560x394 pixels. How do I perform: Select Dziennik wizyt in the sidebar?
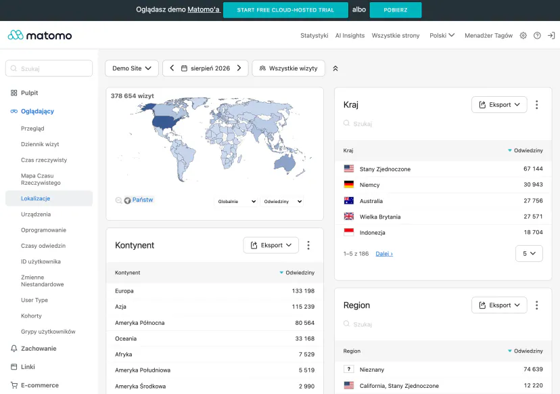(40, 144)
